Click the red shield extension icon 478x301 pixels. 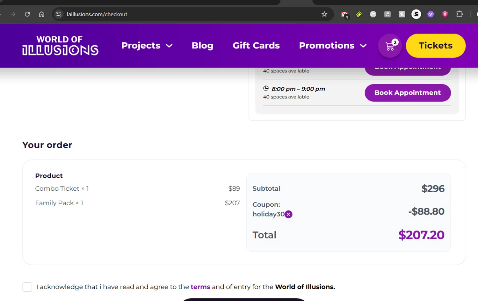click(445, 14)
